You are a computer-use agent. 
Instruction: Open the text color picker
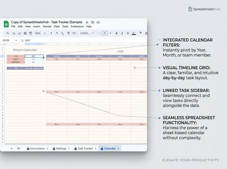[134, 33]
